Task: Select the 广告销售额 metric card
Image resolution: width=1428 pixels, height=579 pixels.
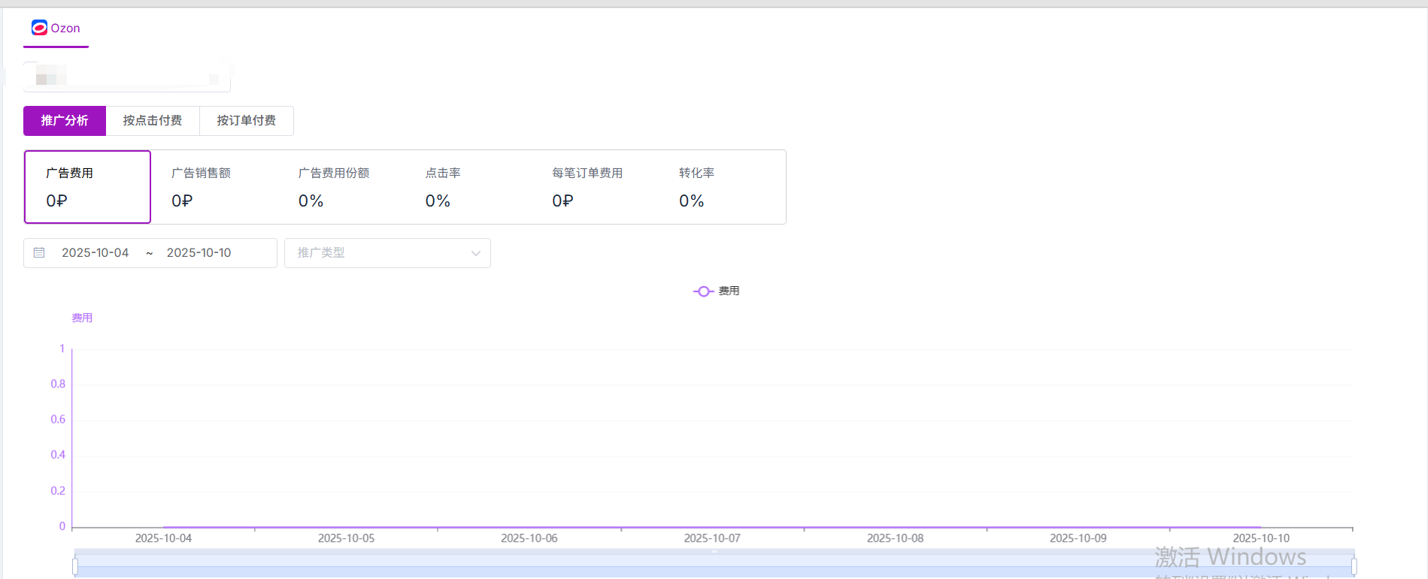Action: (214, 187)
